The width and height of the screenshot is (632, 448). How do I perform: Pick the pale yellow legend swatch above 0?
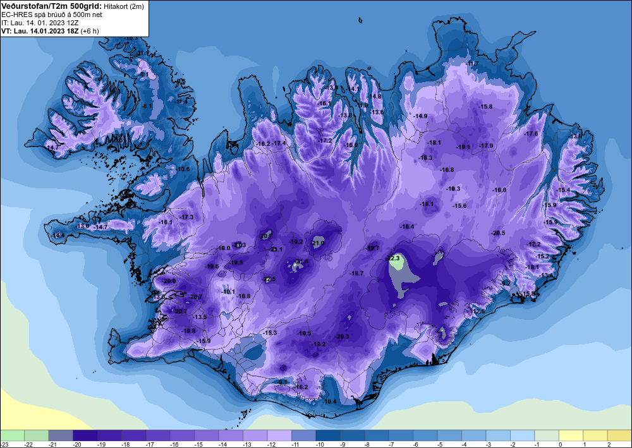coord(571,435)
